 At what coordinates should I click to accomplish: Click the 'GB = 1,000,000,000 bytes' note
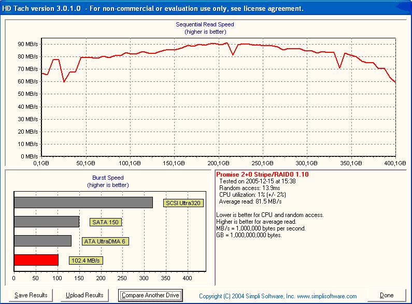point(249,235)
